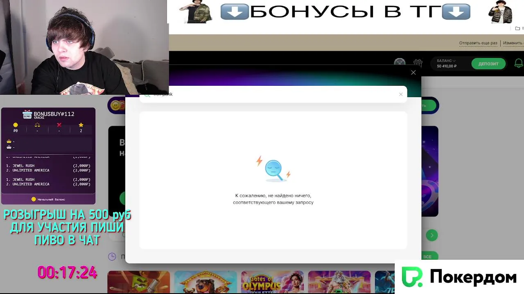Screen dimensions: 524x294
Task: Close the search modal window
Action: [x=413, y=72]
